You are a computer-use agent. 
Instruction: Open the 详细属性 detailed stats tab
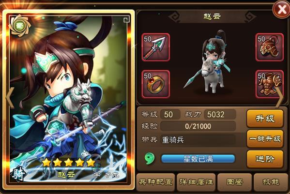pos(196,182)
